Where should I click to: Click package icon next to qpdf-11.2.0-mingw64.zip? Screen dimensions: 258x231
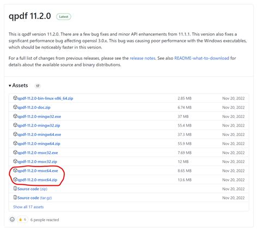pyautogui.click(x=15, y=143)
